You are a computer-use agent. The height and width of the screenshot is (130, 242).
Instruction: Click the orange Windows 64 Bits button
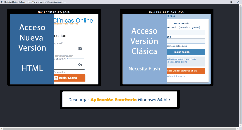(186, 71)
